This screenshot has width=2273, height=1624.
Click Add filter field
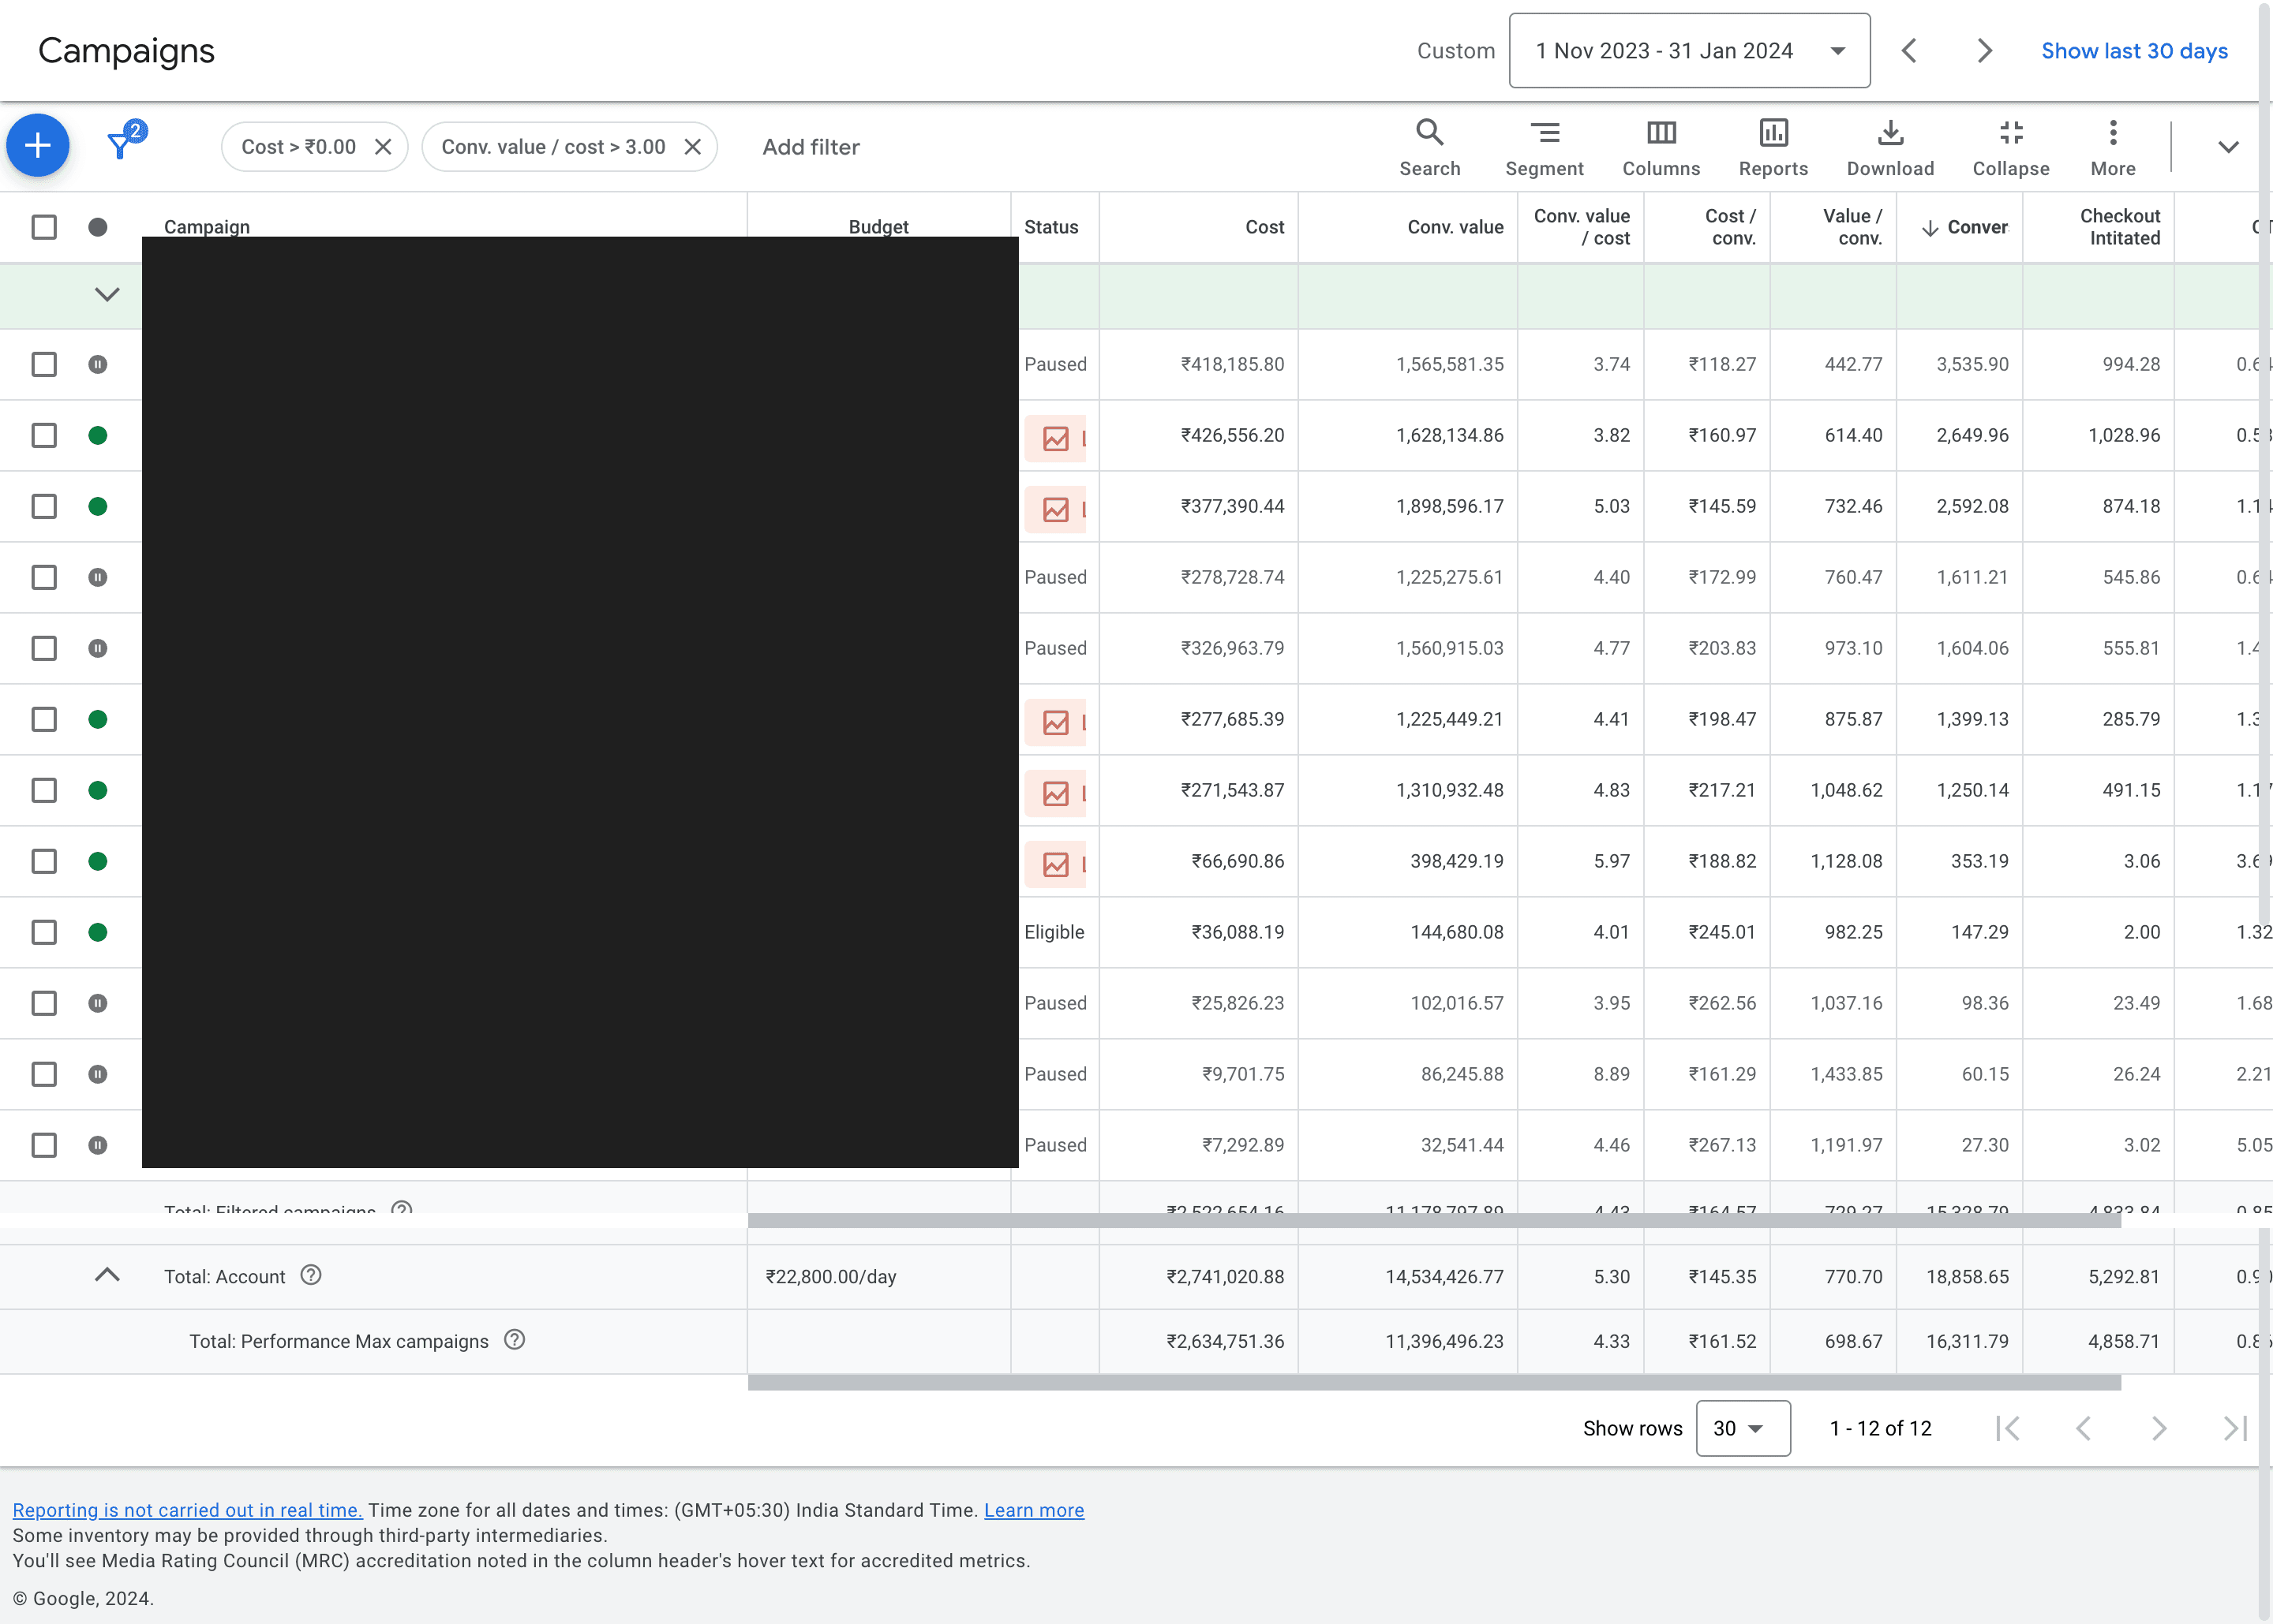pos(811,147)
